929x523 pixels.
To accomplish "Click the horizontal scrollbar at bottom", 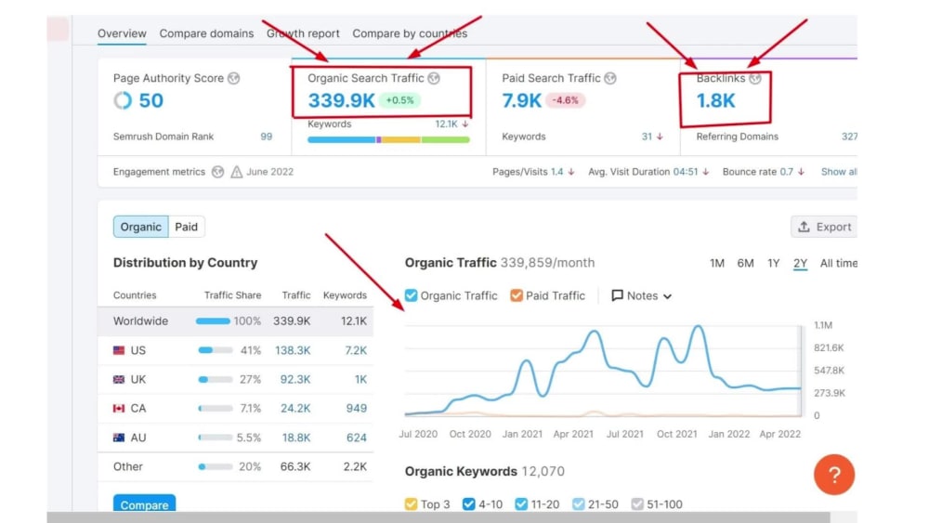I will pyautogui.click(x=438, y=517).
